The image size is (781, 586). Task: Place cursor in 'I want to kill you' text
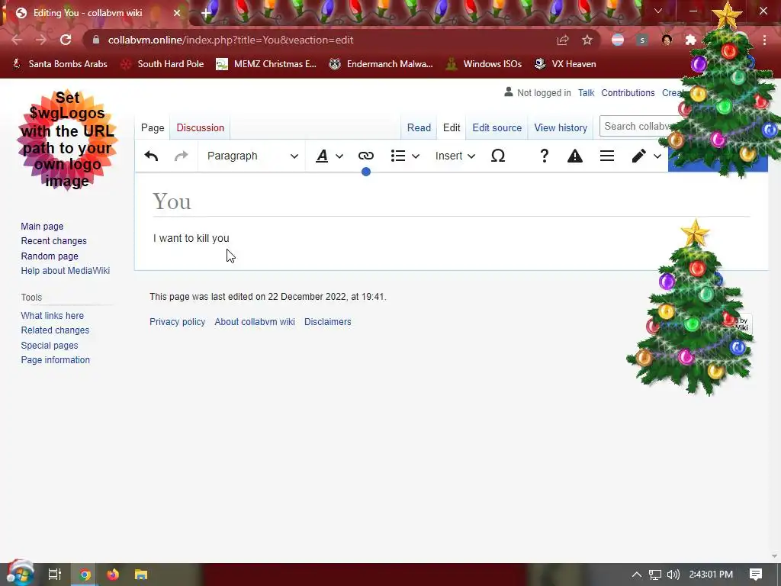pyautogui.click(x=191, y=238)
